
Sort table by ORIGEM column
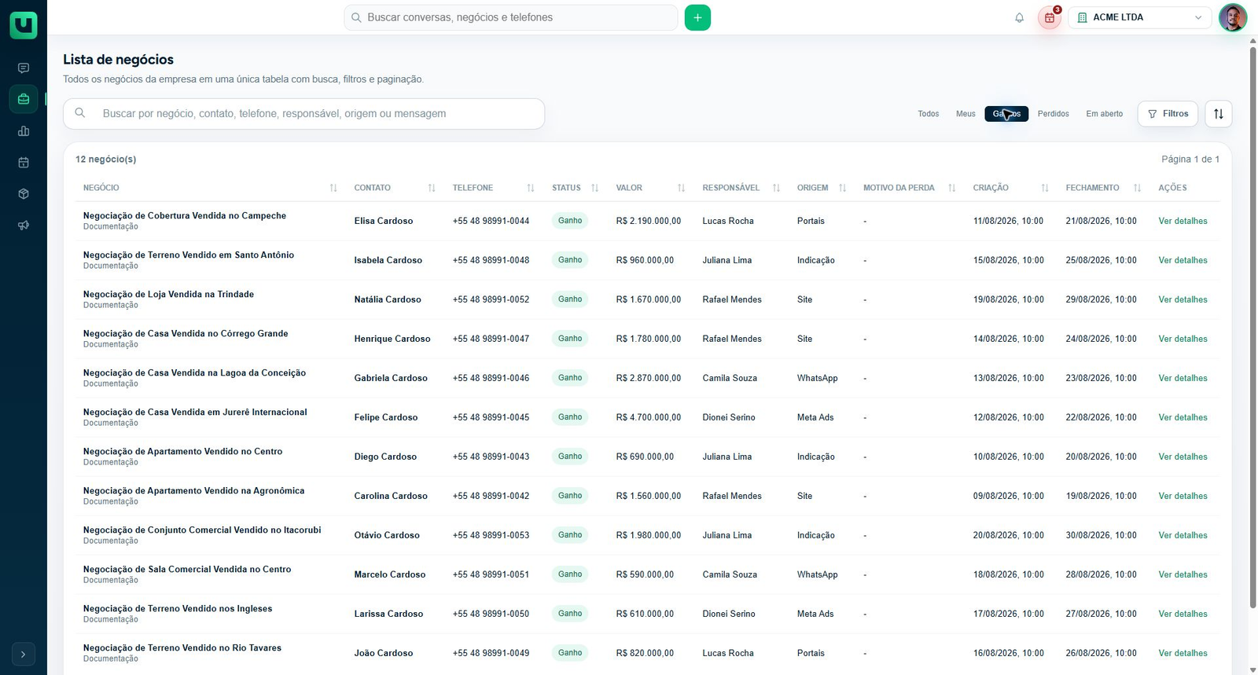tap(843, 188)
